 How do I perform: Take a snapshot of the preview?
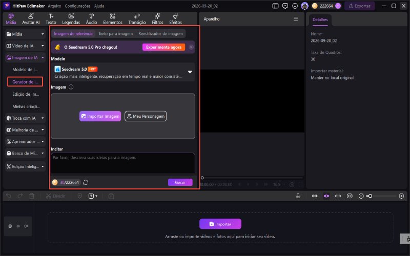(292, 184)
